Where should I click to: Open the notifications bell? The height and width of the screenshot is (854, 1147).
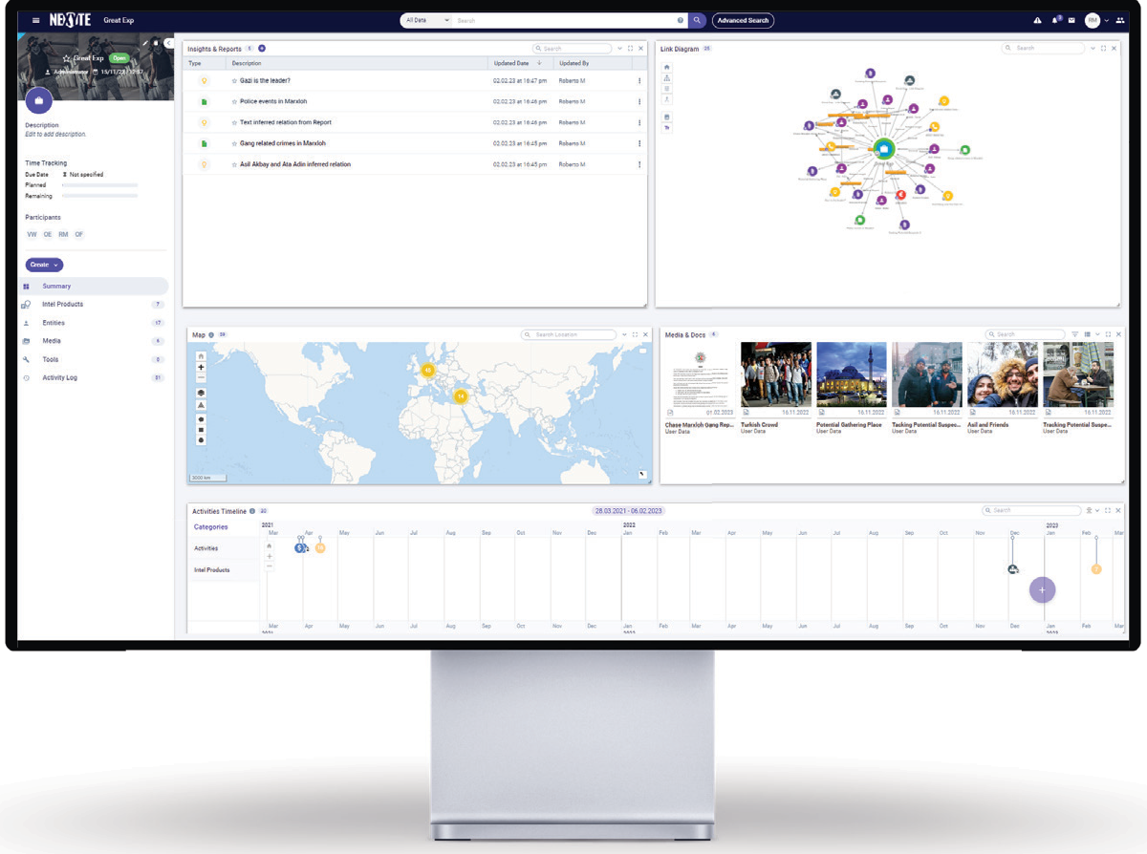click(x=1055, y=20)
